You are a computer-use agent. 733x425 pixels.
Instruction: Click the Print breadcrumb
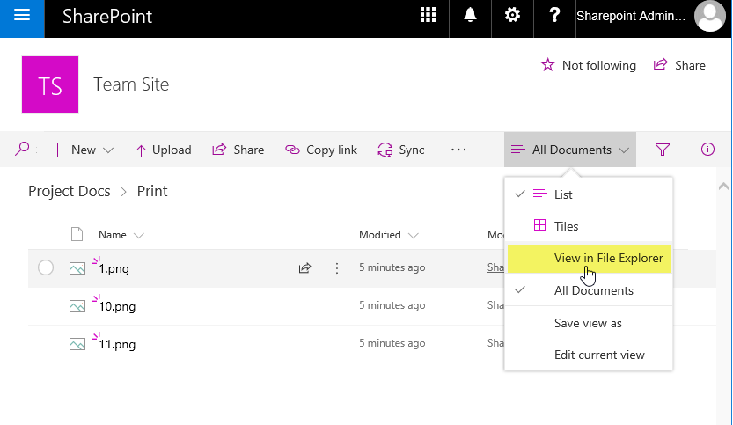point(152,191)
